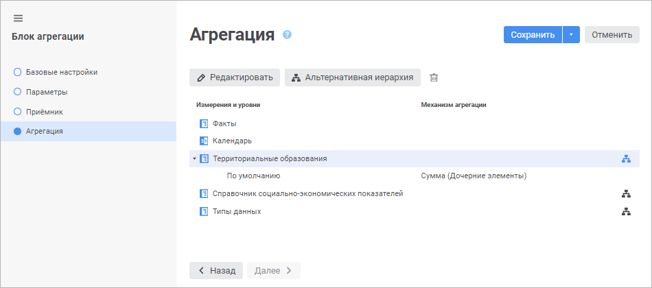Open the Сохранить dropdown arrow

571,35
